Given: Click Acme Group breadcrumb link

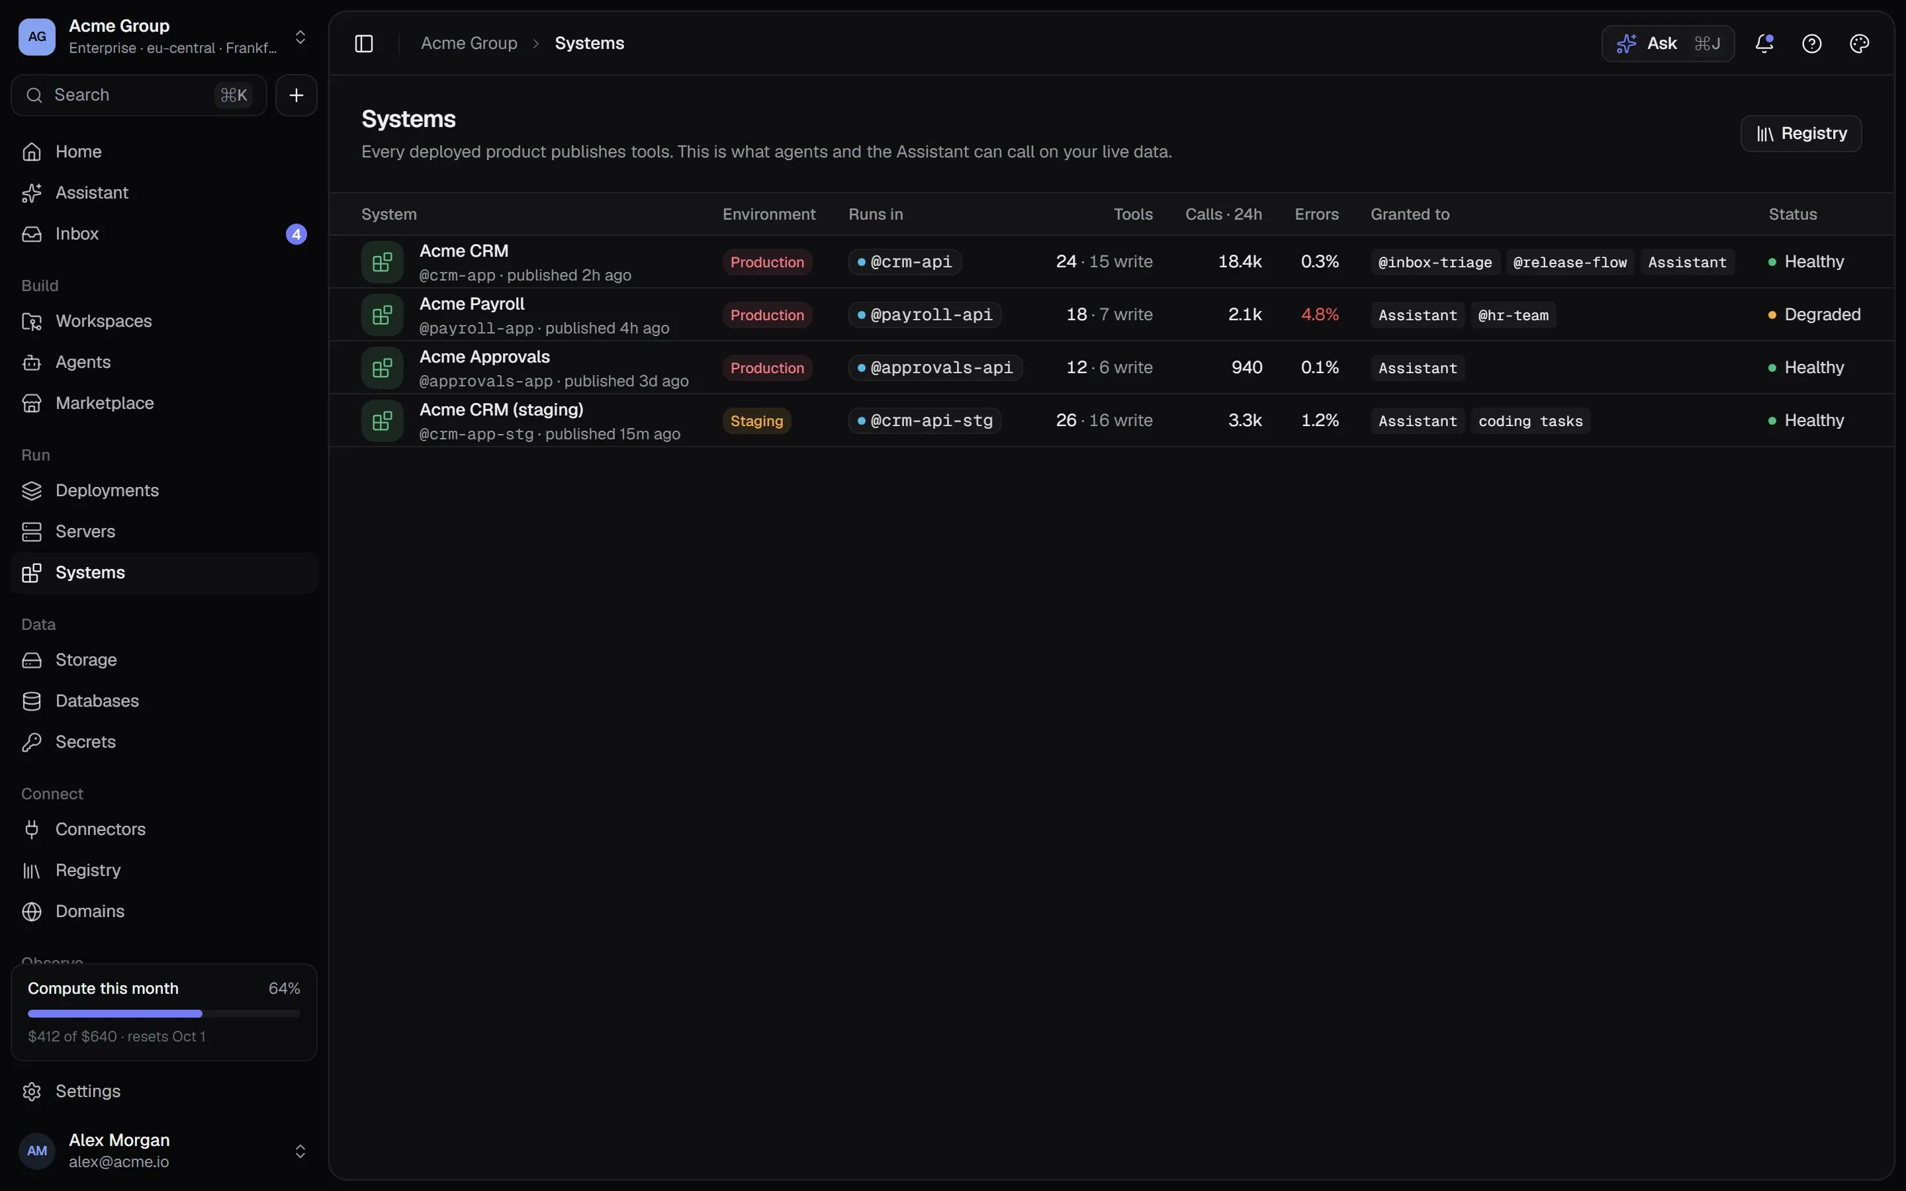Looking at the screenshot, I should (x=469, y=43).
